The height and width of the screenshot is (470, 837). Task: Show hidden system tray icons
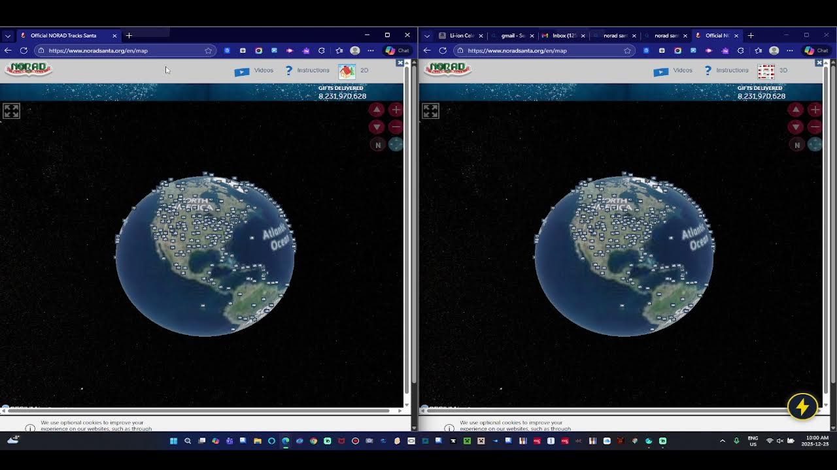click(x=723, y=441)
